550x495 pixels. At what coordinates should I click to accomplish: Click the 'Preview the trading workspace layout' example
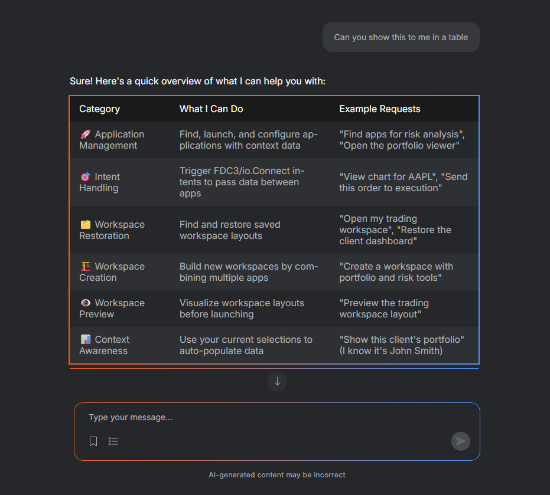tap(384, 309)
